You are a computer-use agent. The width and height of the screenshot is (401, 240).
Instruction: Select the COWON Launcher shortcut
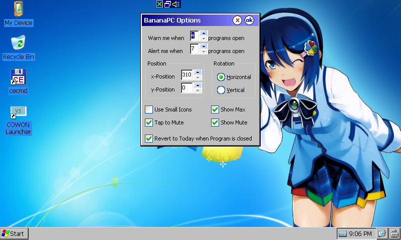tap(18, 120)
